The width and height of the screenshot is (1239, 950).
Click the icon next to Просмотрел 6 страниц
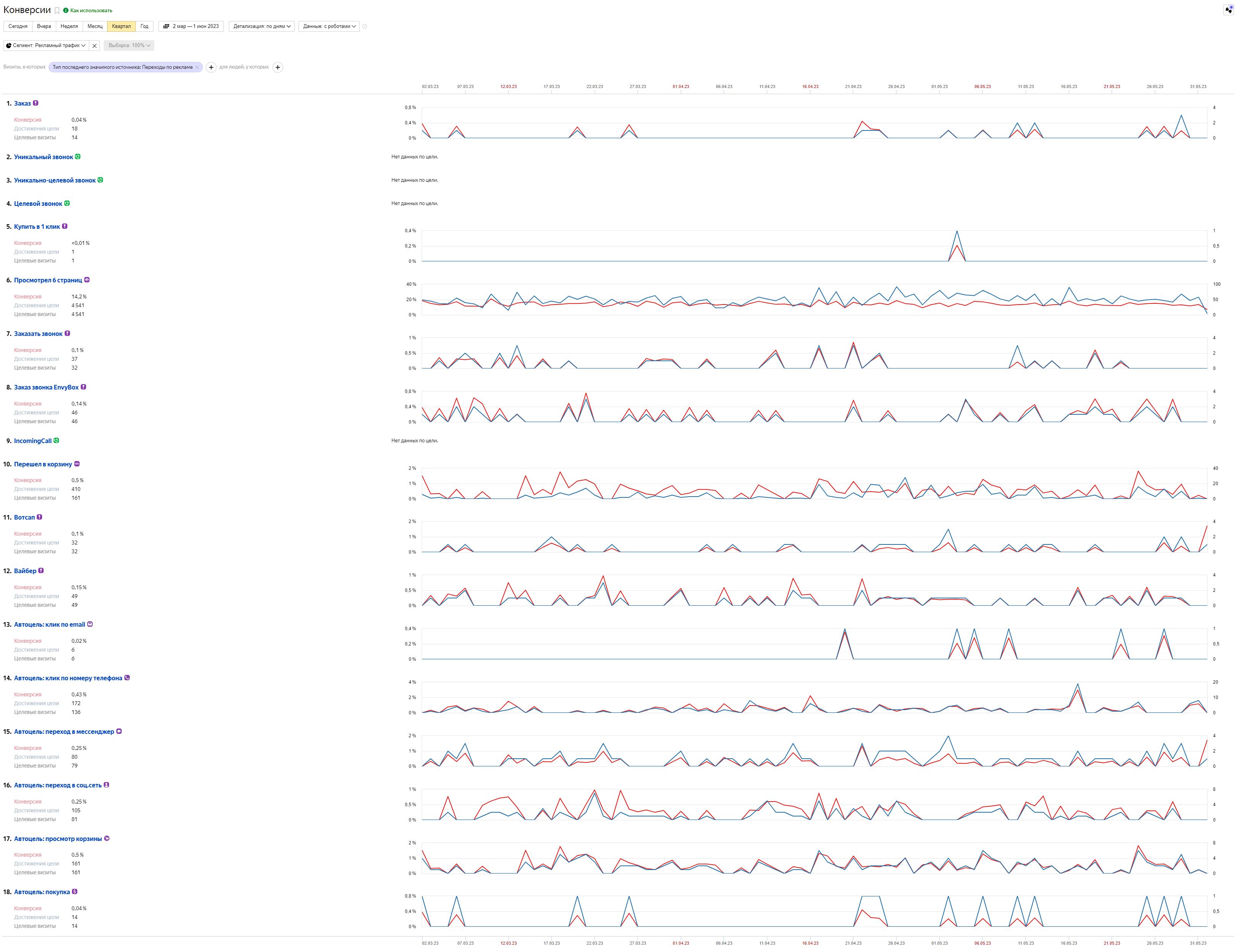pos(87,280)
